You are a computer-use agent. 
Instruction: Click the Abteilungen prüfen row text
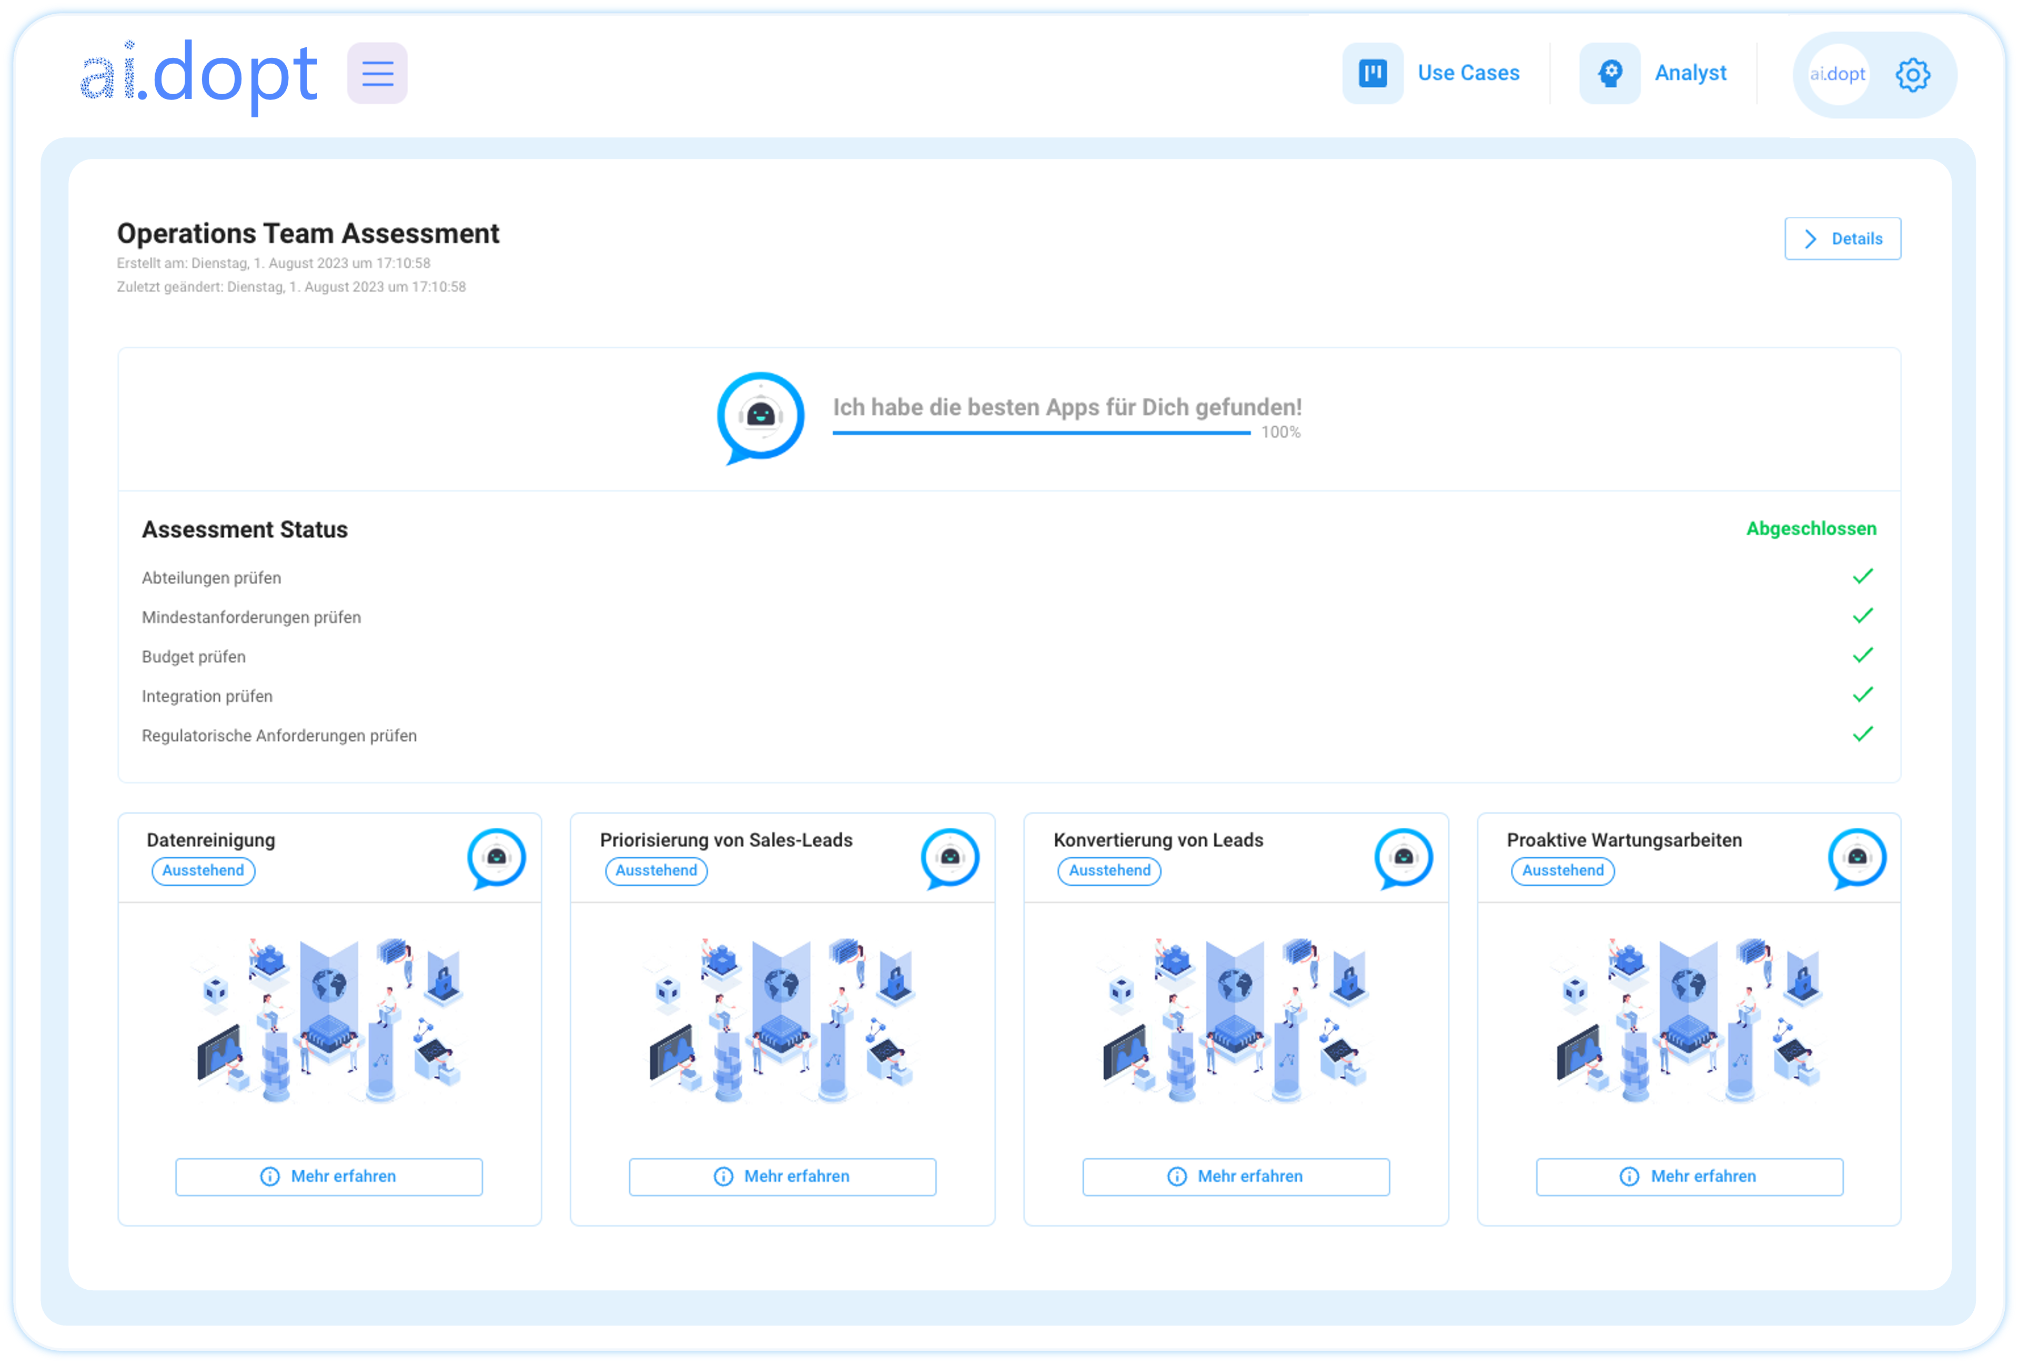coord(212,578)
